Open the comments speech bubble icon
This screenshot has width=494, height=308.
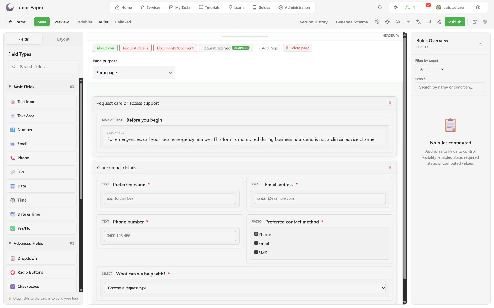point(429,22)
